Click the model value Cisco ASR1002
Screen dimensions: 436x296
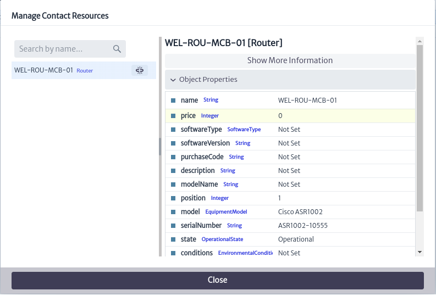[300, 212]
